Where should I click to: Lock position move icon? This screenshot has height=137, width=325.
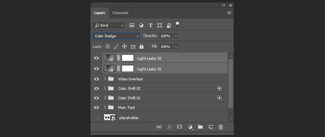124,46
